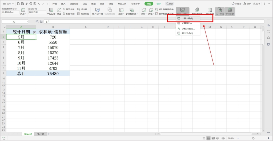Click the formula bar zoom magnifier icon
This screenshot has height=141, width=273.
(37, 22)
